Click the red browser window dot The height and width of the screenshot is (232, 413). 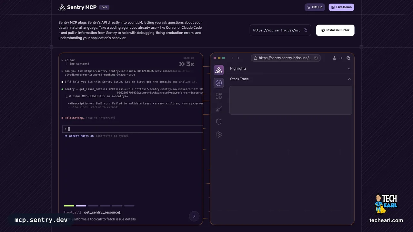[215, 58]
